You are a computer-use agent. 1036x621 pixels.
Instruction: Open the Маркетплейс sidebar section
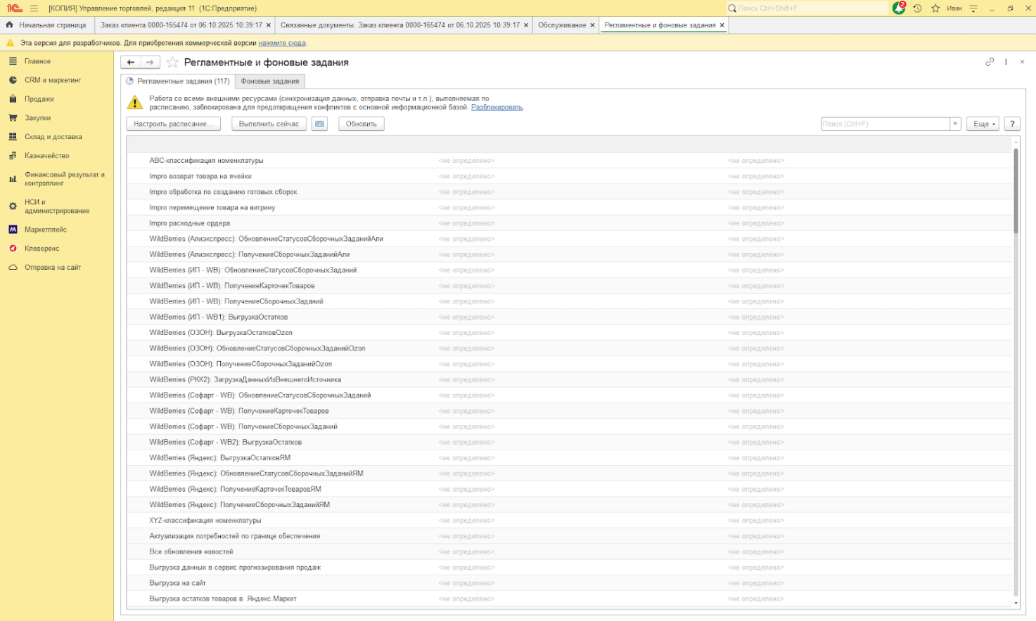pyautogui.click(x=46, y=230)
